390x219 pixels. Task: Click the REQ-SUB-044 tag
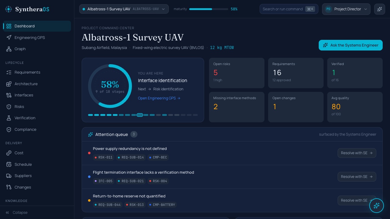[x=108, y=205]
